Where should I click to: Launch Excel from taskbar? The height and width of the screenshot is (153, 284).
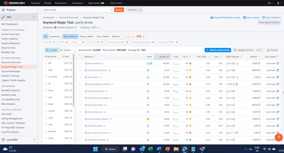[x=150, y=149]
